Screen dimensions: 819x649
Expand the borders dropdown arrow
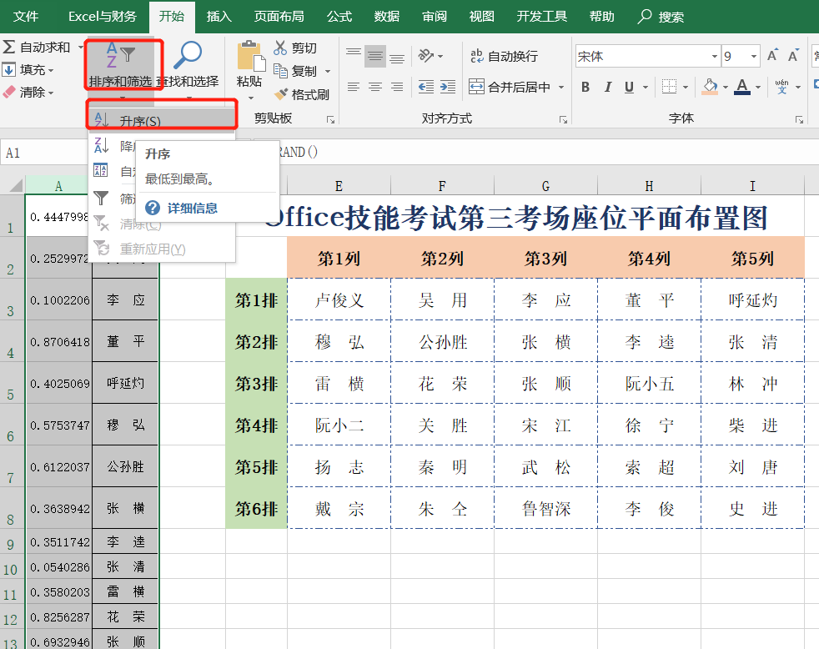point(686,88)
